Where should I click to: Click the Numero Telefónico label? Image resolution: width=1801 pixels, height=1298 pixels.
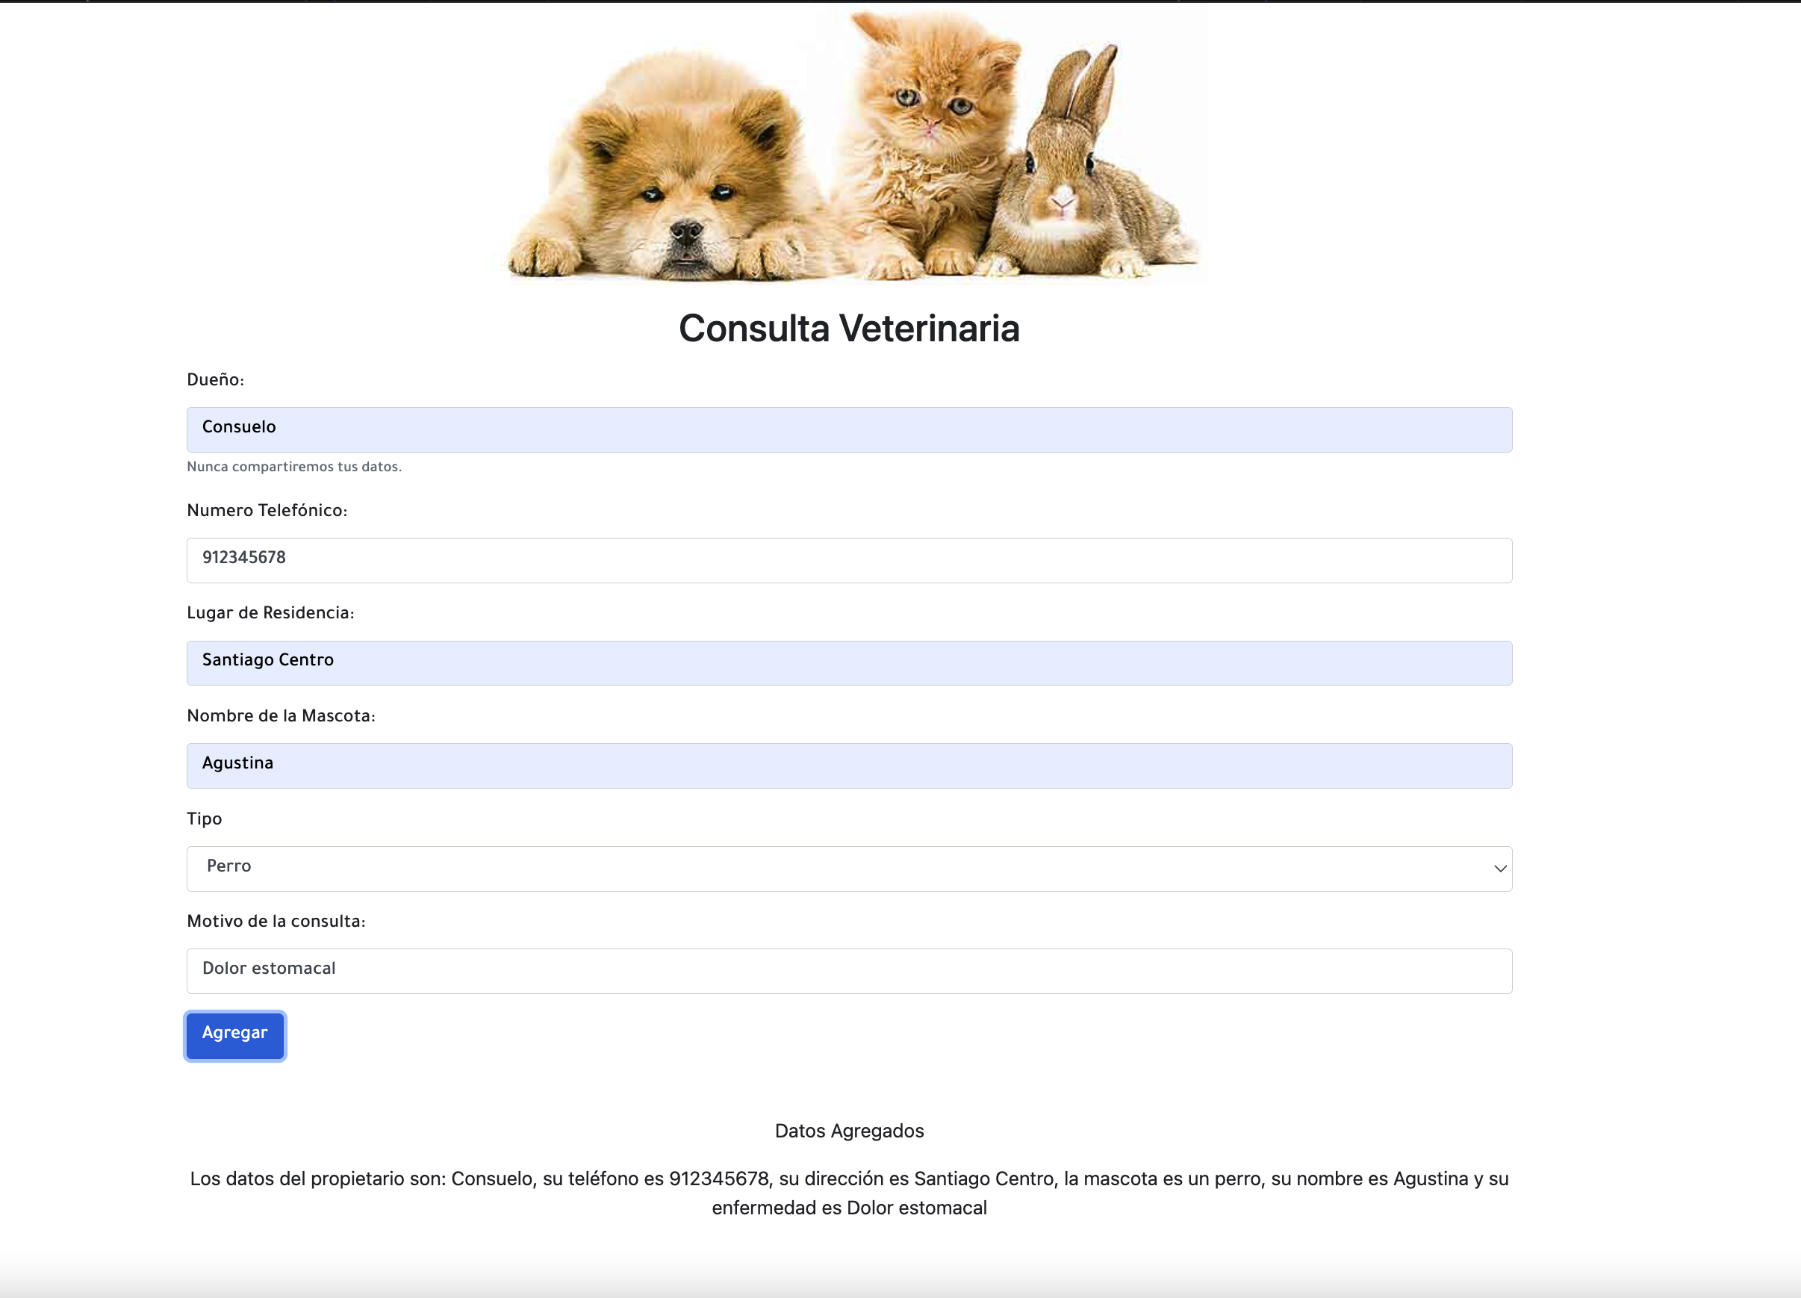click(267, 511)
